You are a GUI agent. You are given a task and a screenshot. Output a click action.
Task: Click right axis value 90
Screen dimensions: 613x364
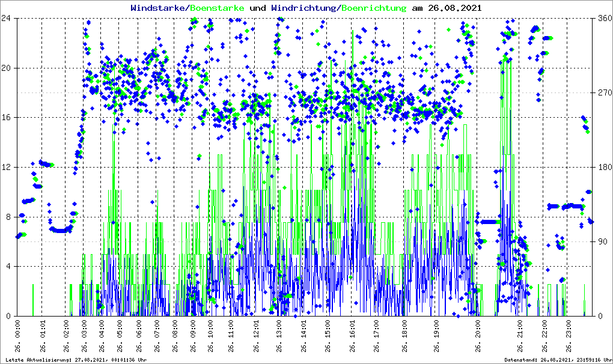(603, 241)
